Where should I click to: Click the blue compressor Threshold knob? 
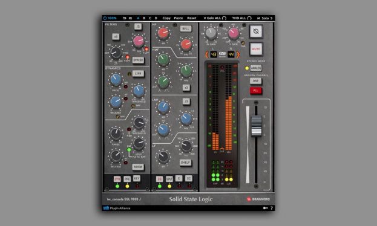139,91
